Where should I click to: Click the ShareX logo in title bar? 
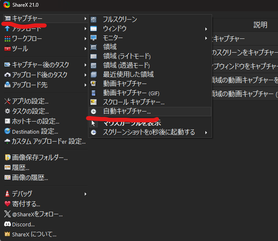point(7,5)
